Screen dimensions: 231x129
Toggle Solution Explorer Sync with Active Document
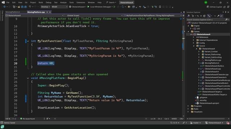coord(198,16)
